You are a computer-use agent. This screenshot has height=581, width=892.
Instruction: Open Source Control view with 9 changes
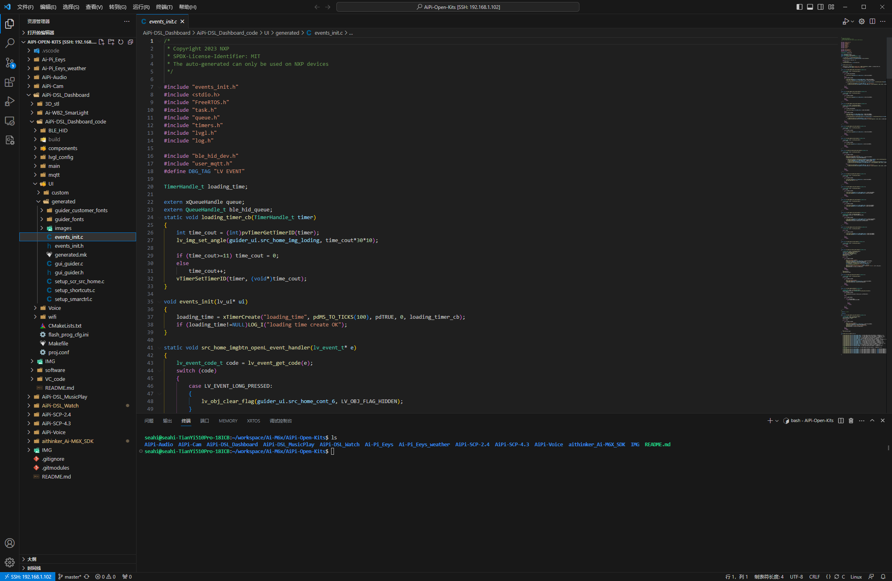[x=10, y=63]
